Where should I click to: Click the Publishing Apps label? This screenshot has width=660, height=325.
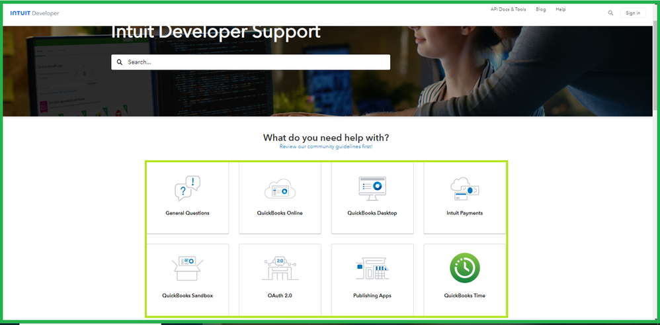pyautogui.click(x=372, y=296)
